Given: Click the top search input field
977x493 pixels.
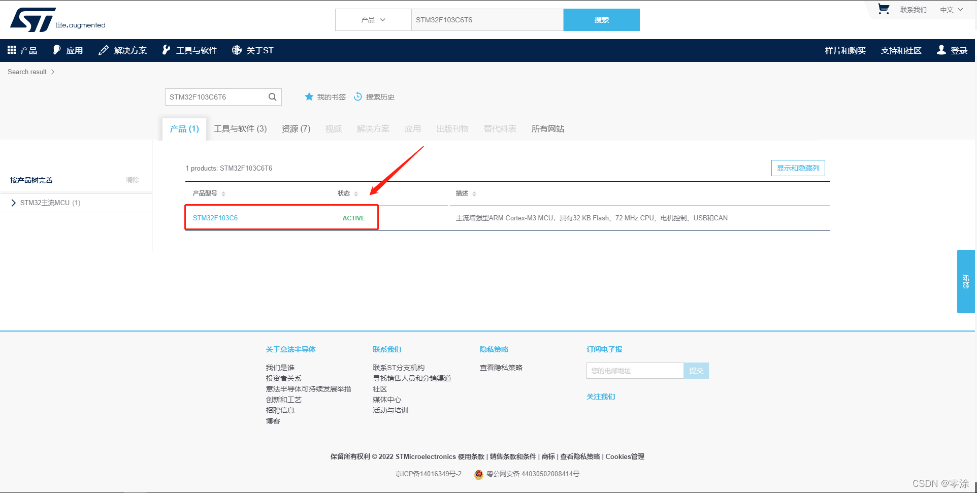Looking at the screenshot, I should (487, 20).
